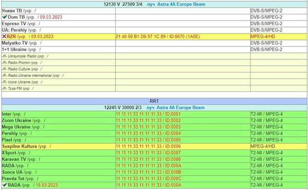Click the RRT package header
308x190 pixels.
click(154, 101)
